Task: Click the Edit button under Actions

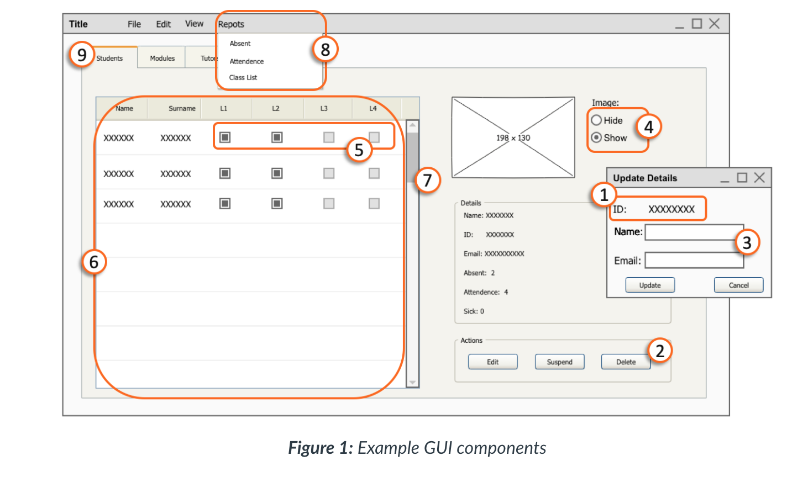Action: tap(493, 362)
